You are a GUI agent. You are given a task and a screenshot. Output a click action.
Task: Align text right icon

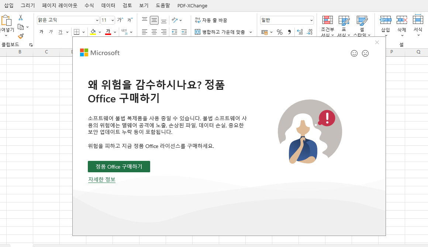pyautogui.click(x=164, y=32)
